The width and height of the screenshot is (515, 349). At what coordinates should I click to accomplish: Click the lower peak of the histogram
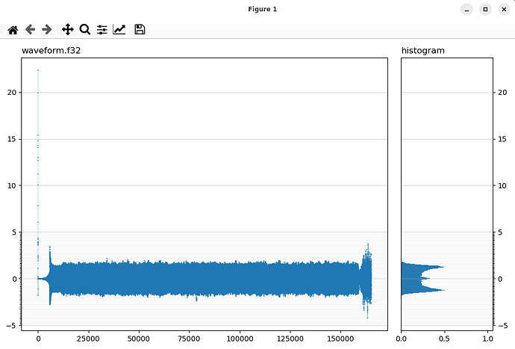[443, 290]
